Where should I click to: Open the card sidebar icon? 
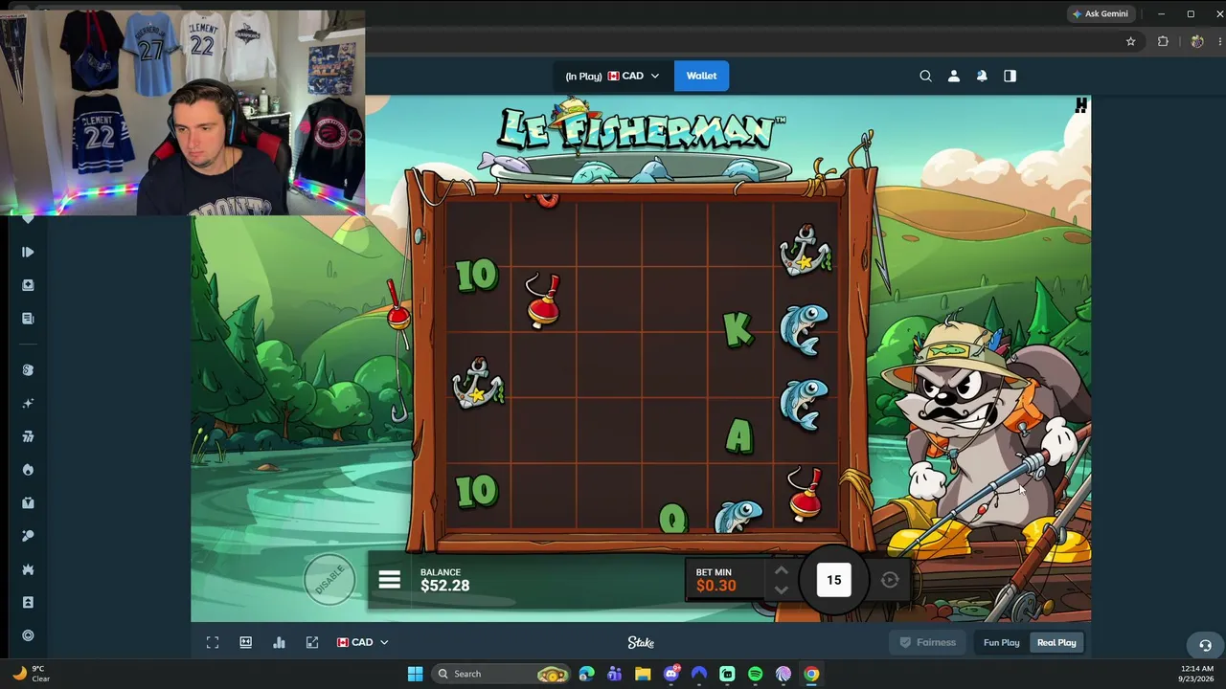point(28,602)
